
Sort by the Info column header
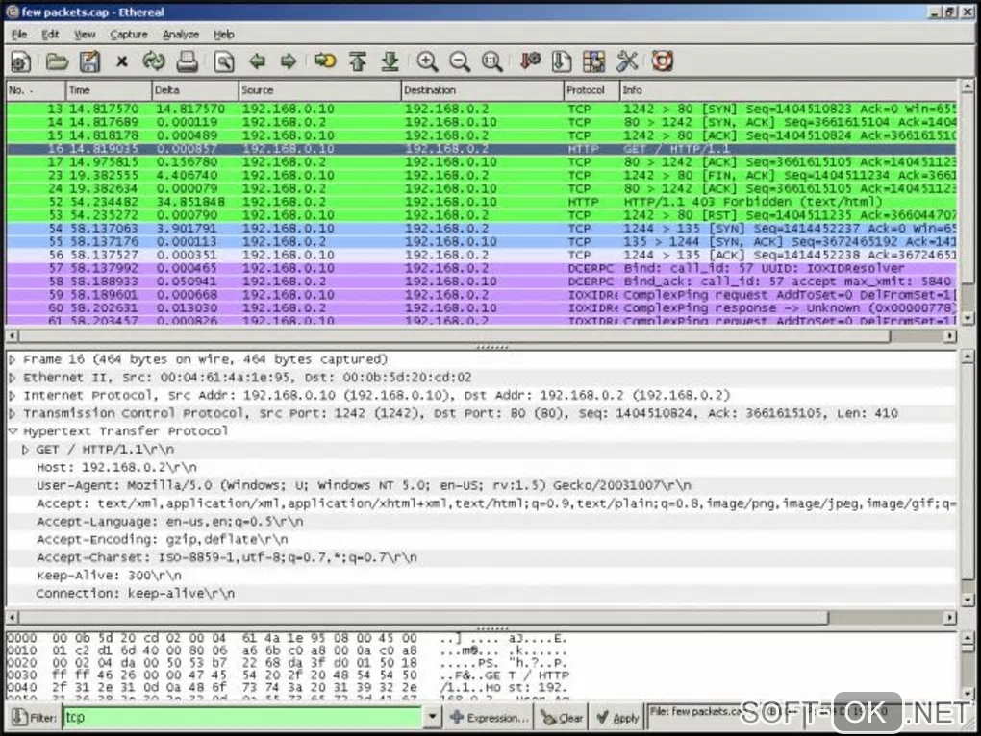pyautogui.click(x=789, y=90)
